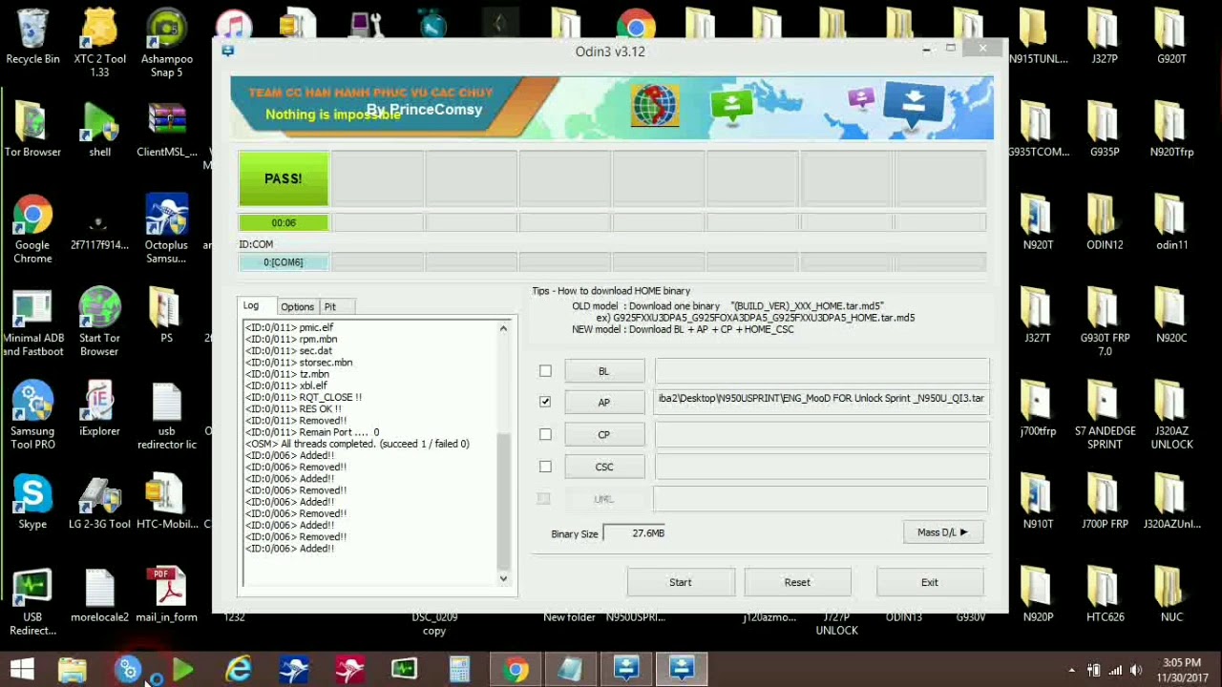Click the Exit button
Image resolution: width=1222 pixels, height=687 pixels.
[x=930, y=582]
